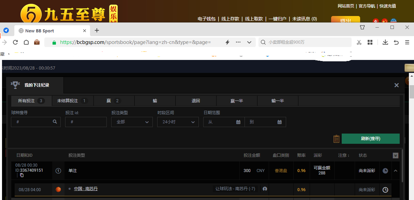Viewport: 414px width, 200px height.
Task: Click the browser skin shirt icon
Action: click(363, 27)
